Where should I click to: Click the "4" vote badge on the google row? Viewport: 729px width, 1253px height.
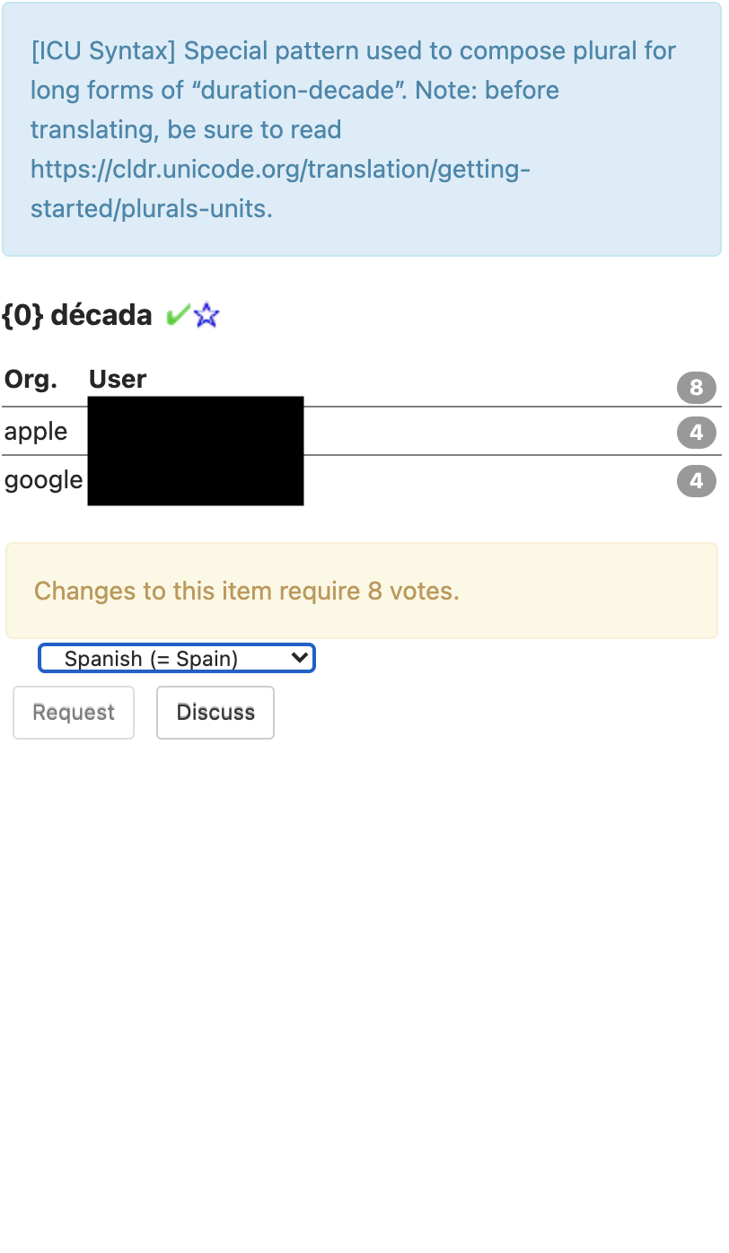pyautogui.click(x=697, y=481)
